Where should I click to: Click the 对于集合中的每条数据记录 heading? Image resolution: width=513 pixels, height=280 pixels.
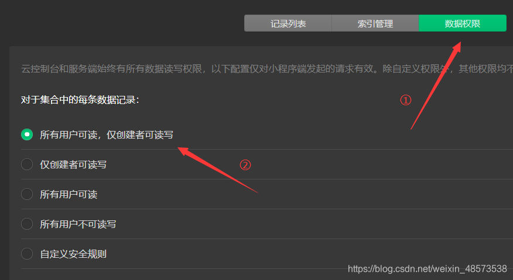(80, 99)
